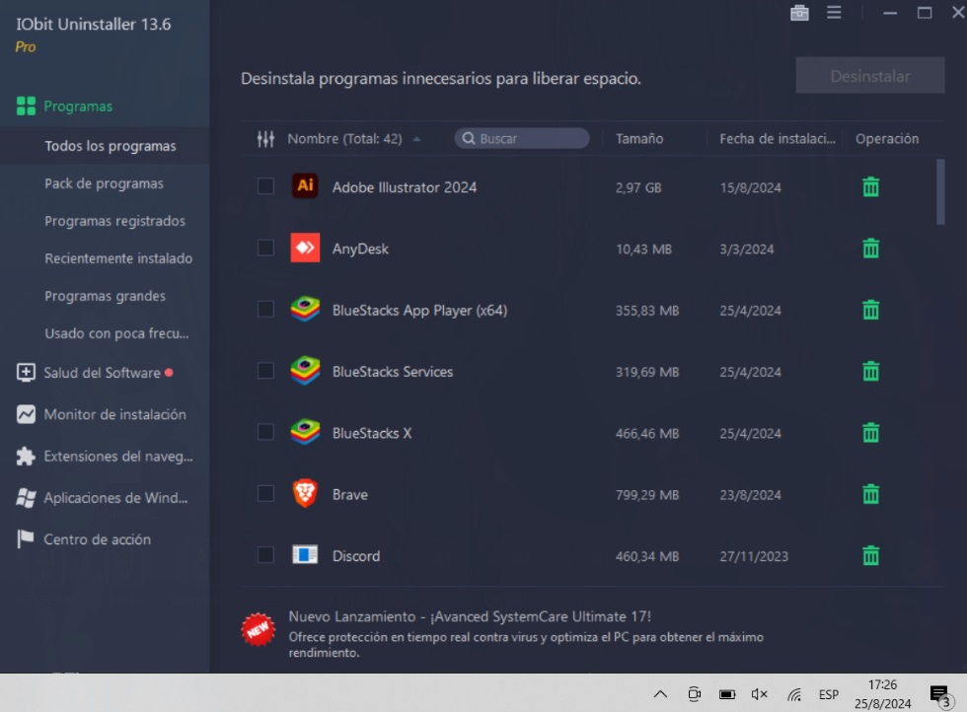Open the Windows notification center icon
This screenshot has height=712, width=967.
coord(939,694)
